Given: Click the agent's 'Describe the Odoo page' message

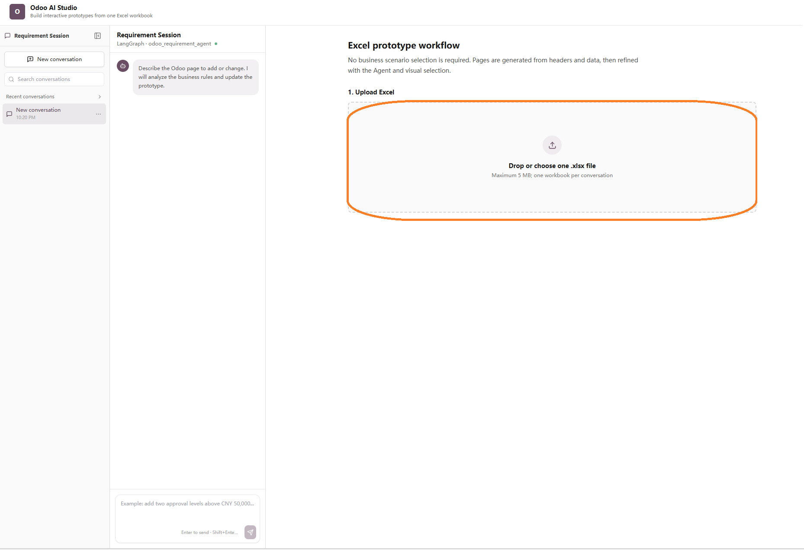Looking at the screenshot, I should point(196,77).
